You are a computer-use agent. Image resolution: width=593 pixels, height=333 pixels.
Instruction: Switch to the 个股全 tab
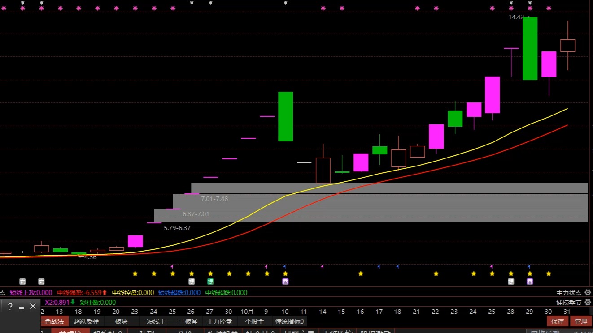click(254, 321)
